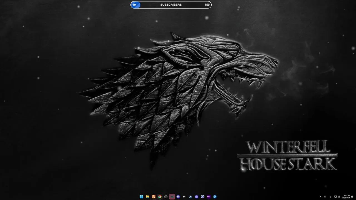
Task: Open the clock showing 3:57 PM
Action: coord(347,197)
